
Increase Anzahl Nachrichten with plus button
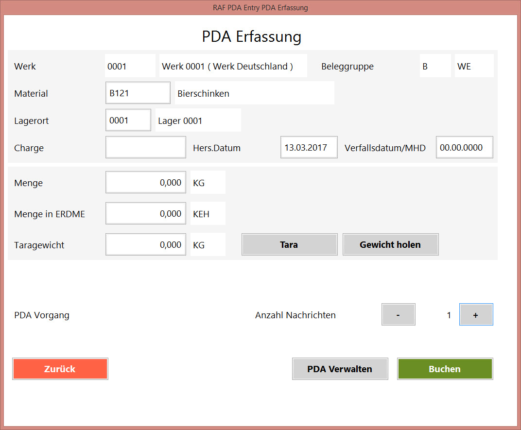tap(476, 315)
